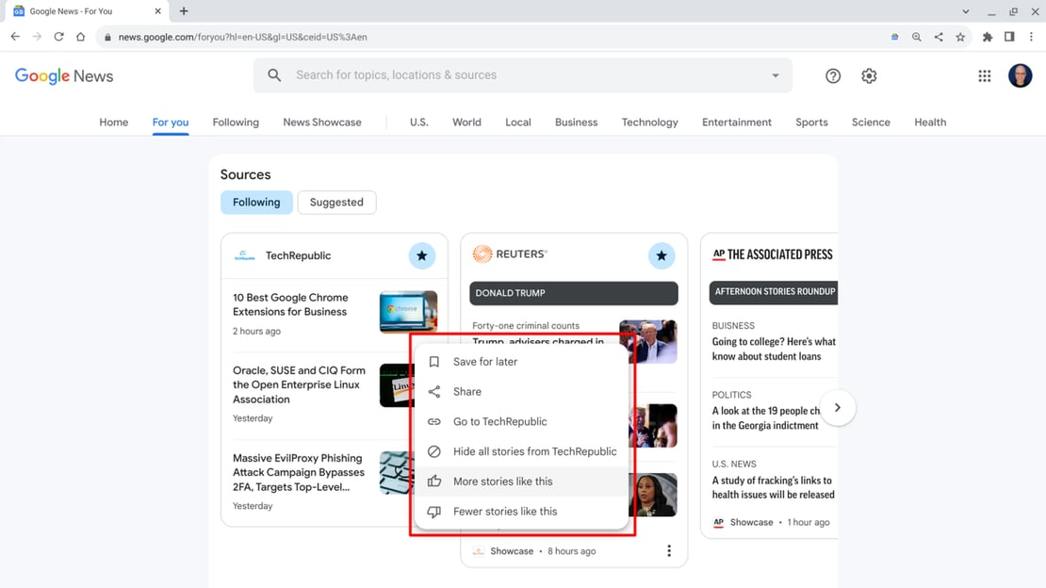Click inside the browser address bar
This screenshot has width=1046, height=588.
[377, 37]
